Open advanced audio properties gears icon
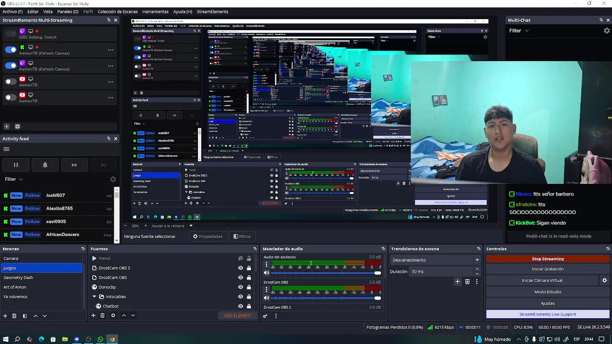The width and height of the screenshot is (612, 344). pos(265,316)
